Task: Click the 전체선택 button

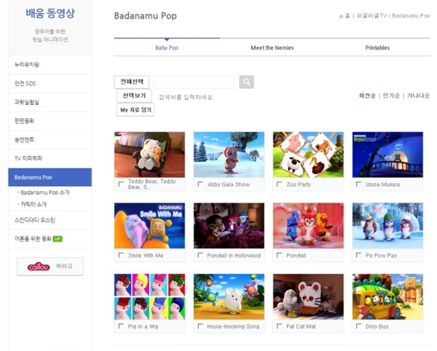Action: pos(132,82)
